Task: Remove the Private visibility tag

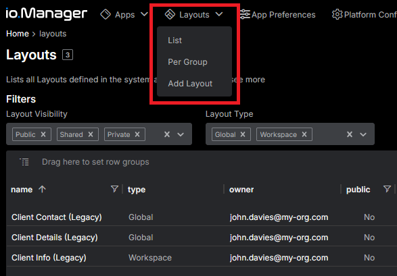Action: click(x=137, y=134)
